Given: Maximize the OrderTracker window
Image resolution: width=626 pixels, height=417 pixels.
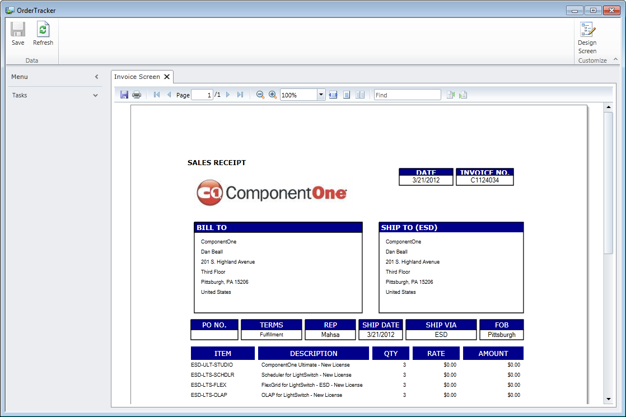Looking at the screenshot, I should (x=594, y=11).
